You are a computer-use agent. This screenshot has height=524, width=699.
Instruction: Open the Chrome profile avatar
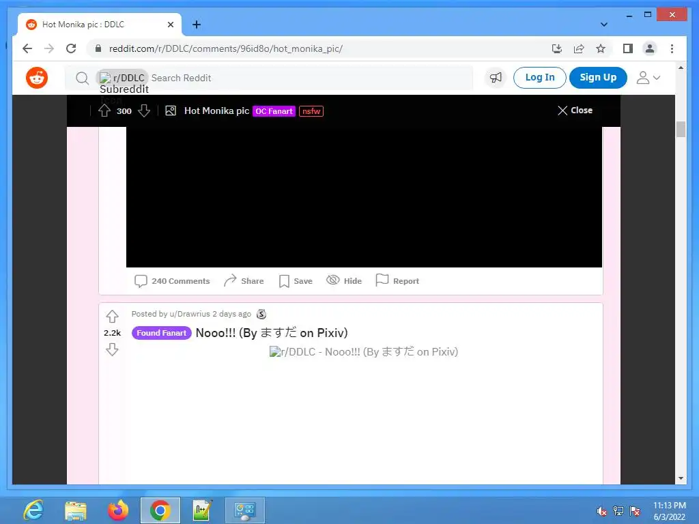point(650,48)
